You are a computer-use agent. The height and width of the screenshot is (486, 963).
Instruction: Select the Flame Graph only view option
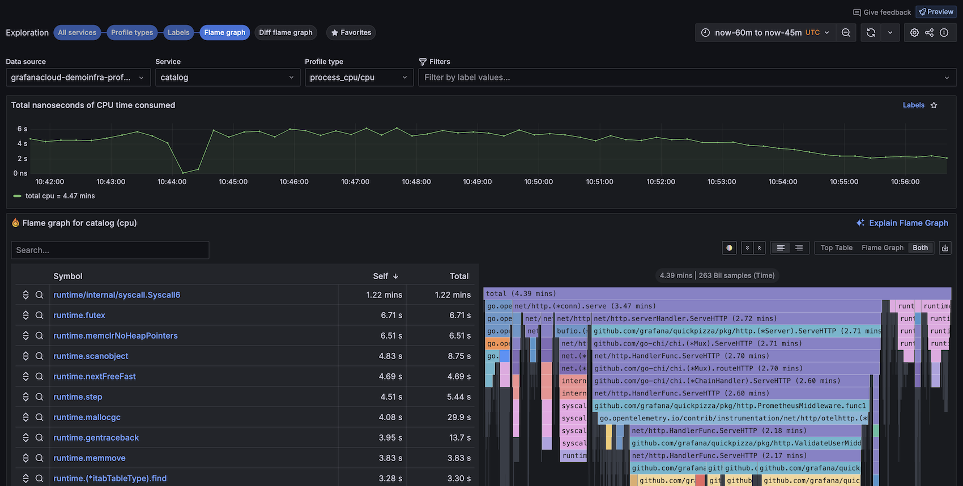pyautogui.click(x=883, y=248)
